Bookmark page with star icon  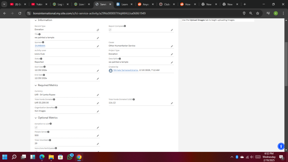tap(258, 13)
